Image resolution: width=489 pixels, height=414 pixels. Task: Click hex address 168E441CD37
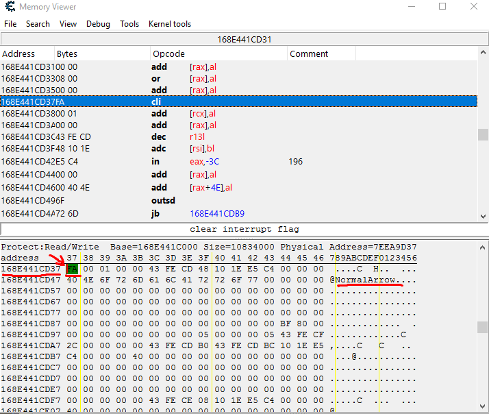(x=31, y=269)
